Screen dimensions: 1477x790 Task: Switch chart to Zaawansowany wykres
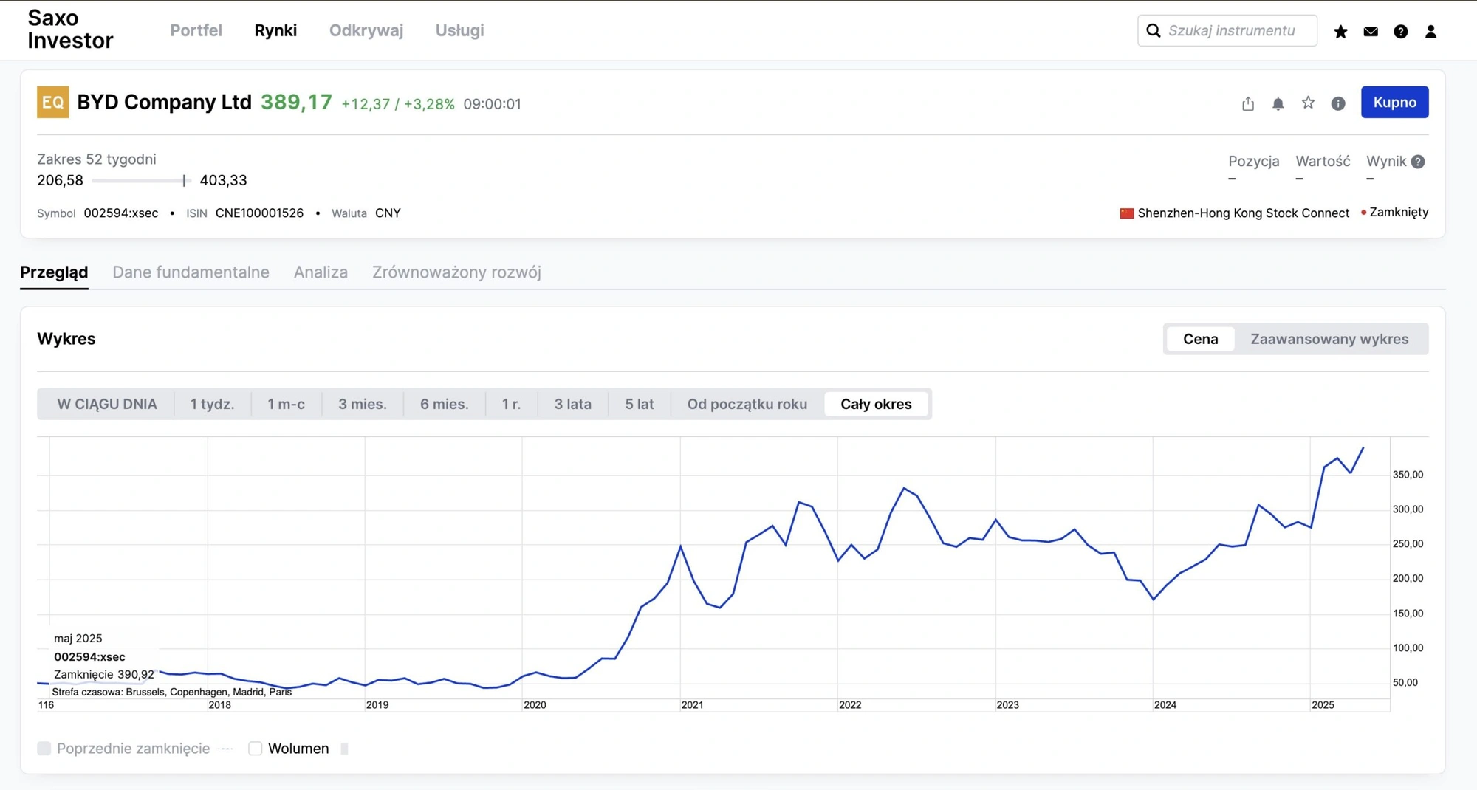click(x=1329, y=339)
